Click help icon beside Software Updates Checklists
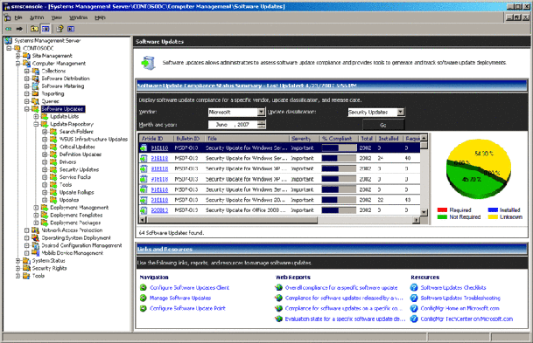The image size is (533, 343). pyautogui.click(x=414, y=287)
